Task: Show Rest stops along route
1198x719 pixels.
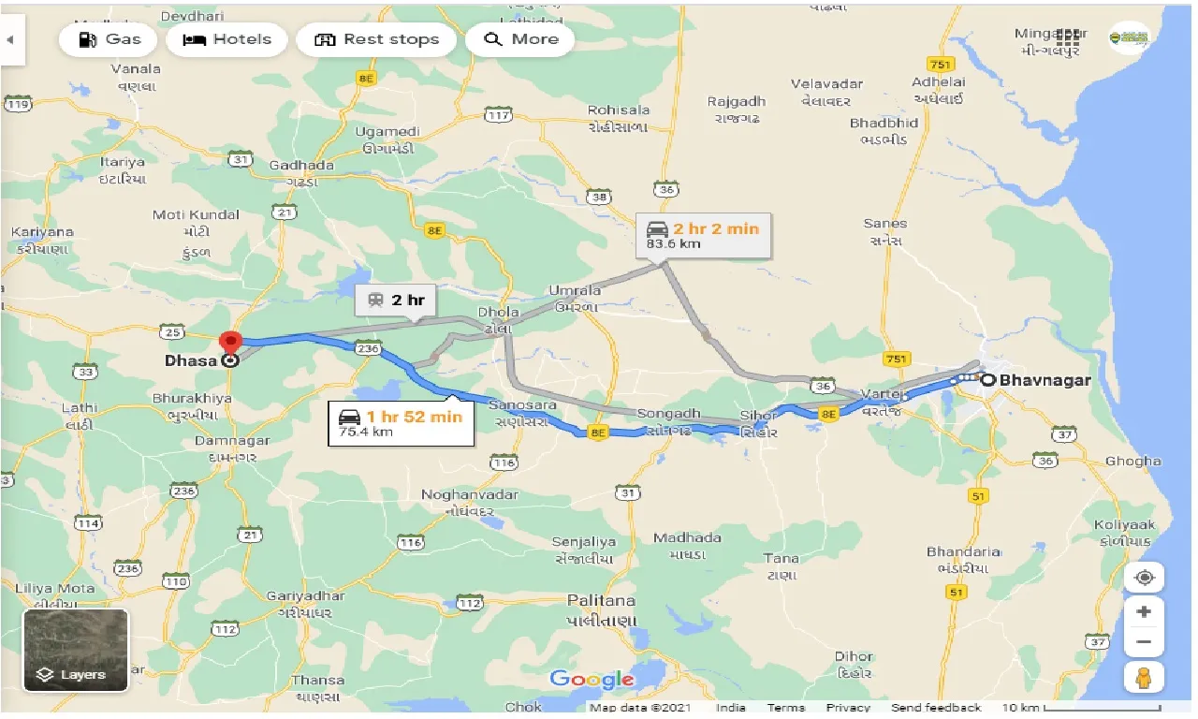Action: tap(376, 39)
